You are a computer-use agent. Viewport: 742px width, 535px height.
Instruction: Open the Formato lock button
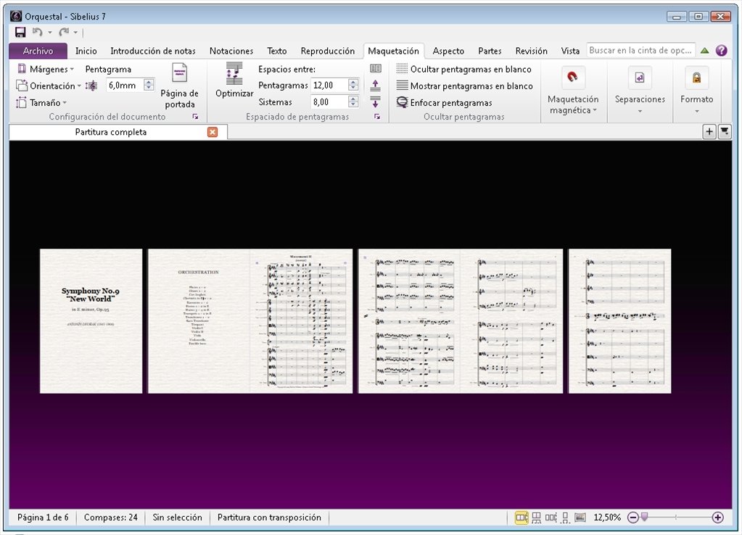pyautogui.click(x=696, y=78)
